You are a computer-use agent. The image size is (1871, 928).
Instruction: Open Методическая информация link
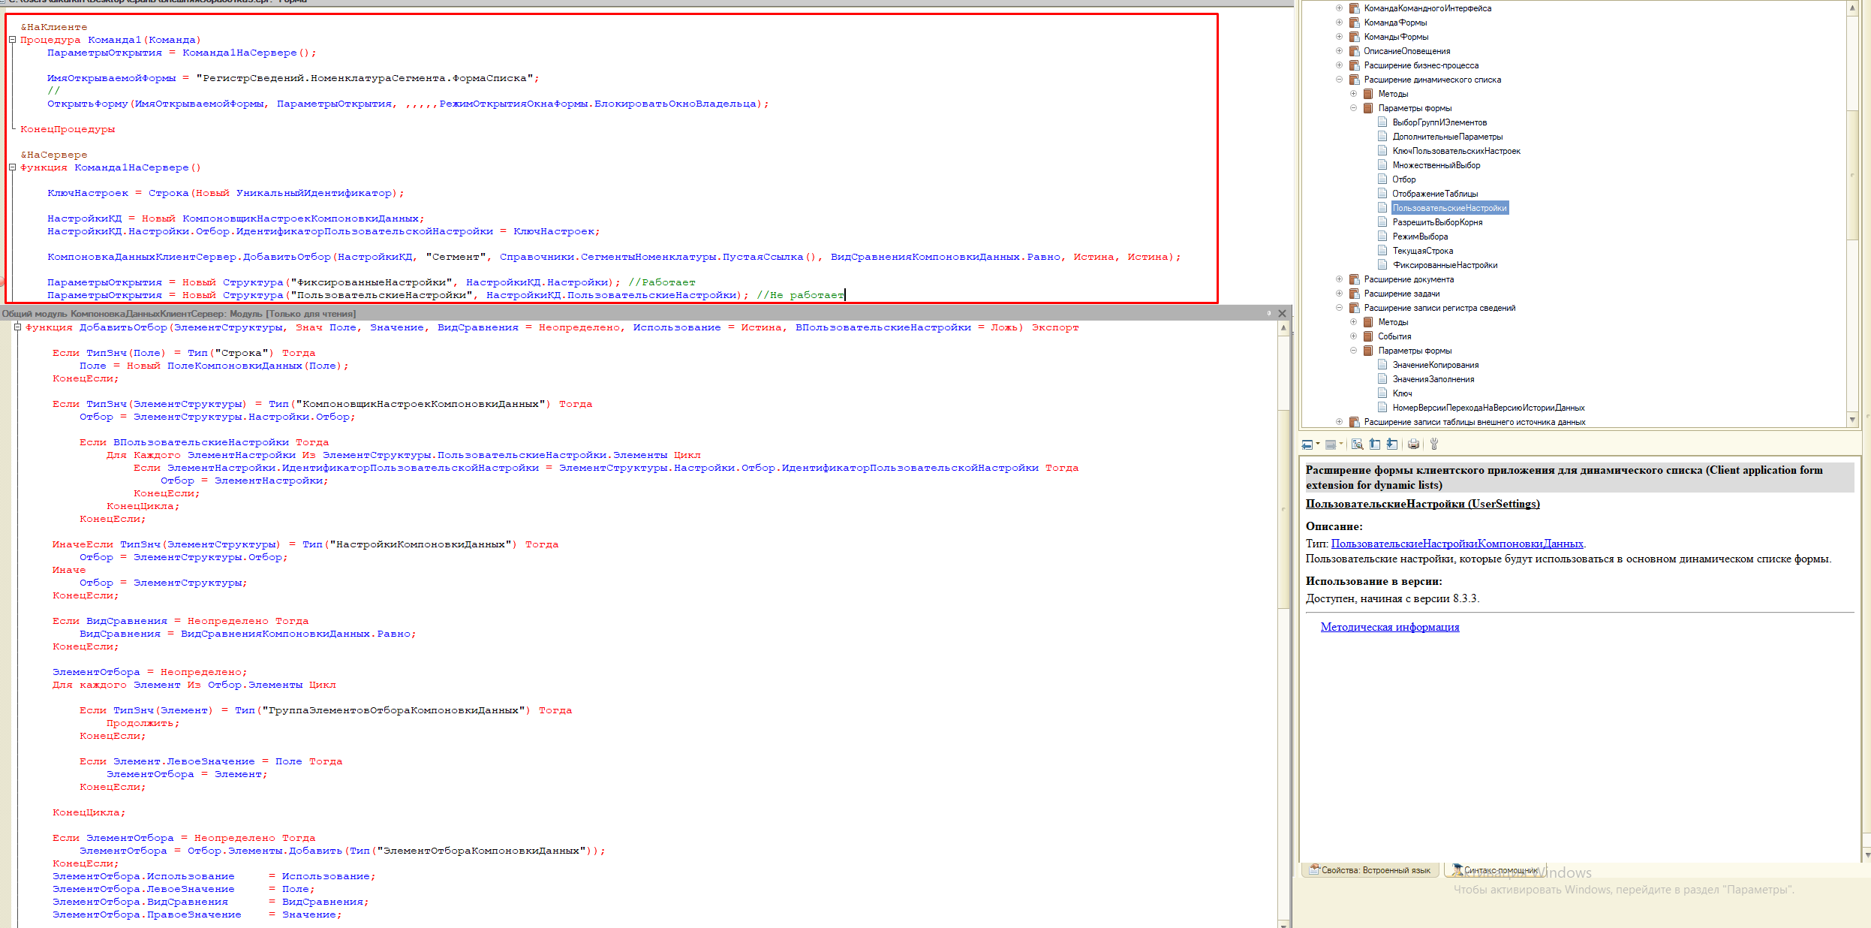[x=1390, y=627]
